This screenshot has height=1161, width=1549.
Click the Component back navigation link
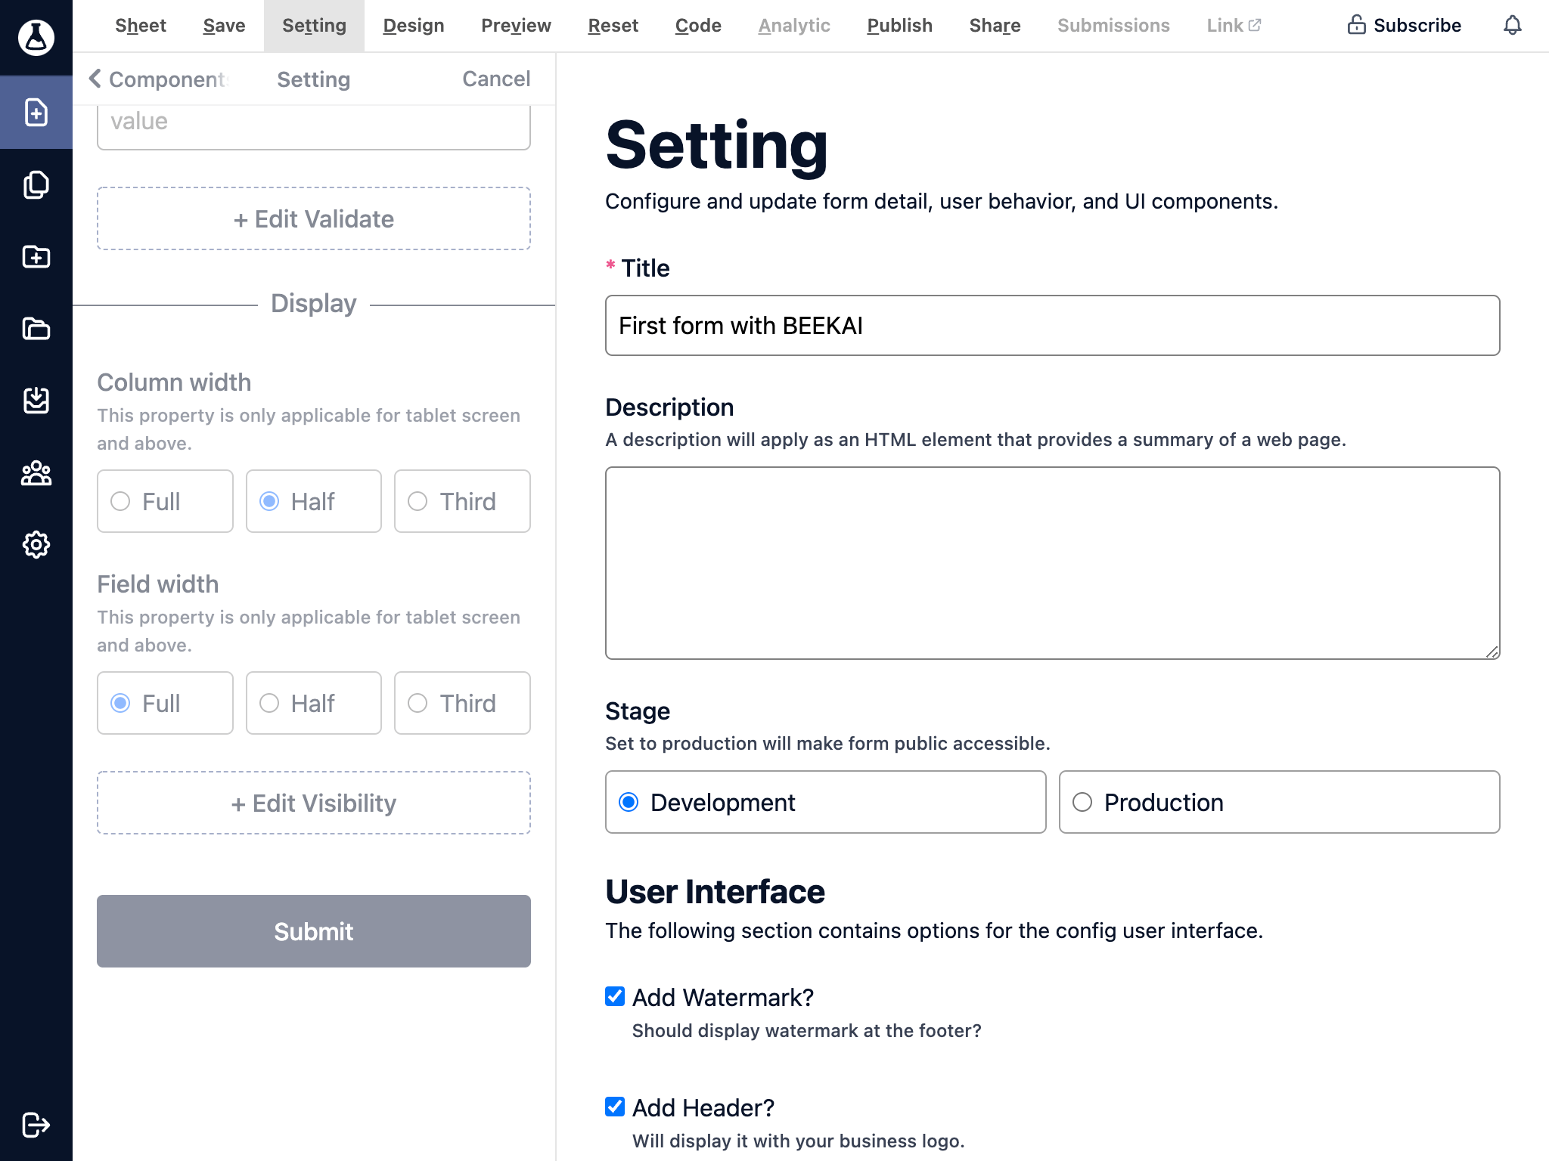click(157, 80)
